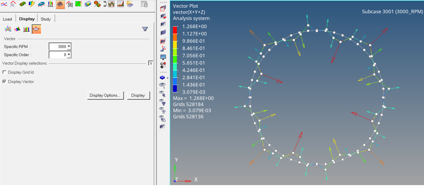Click the Display Options button
Viewport: 424px width, 186px height.
click(105, 96)
